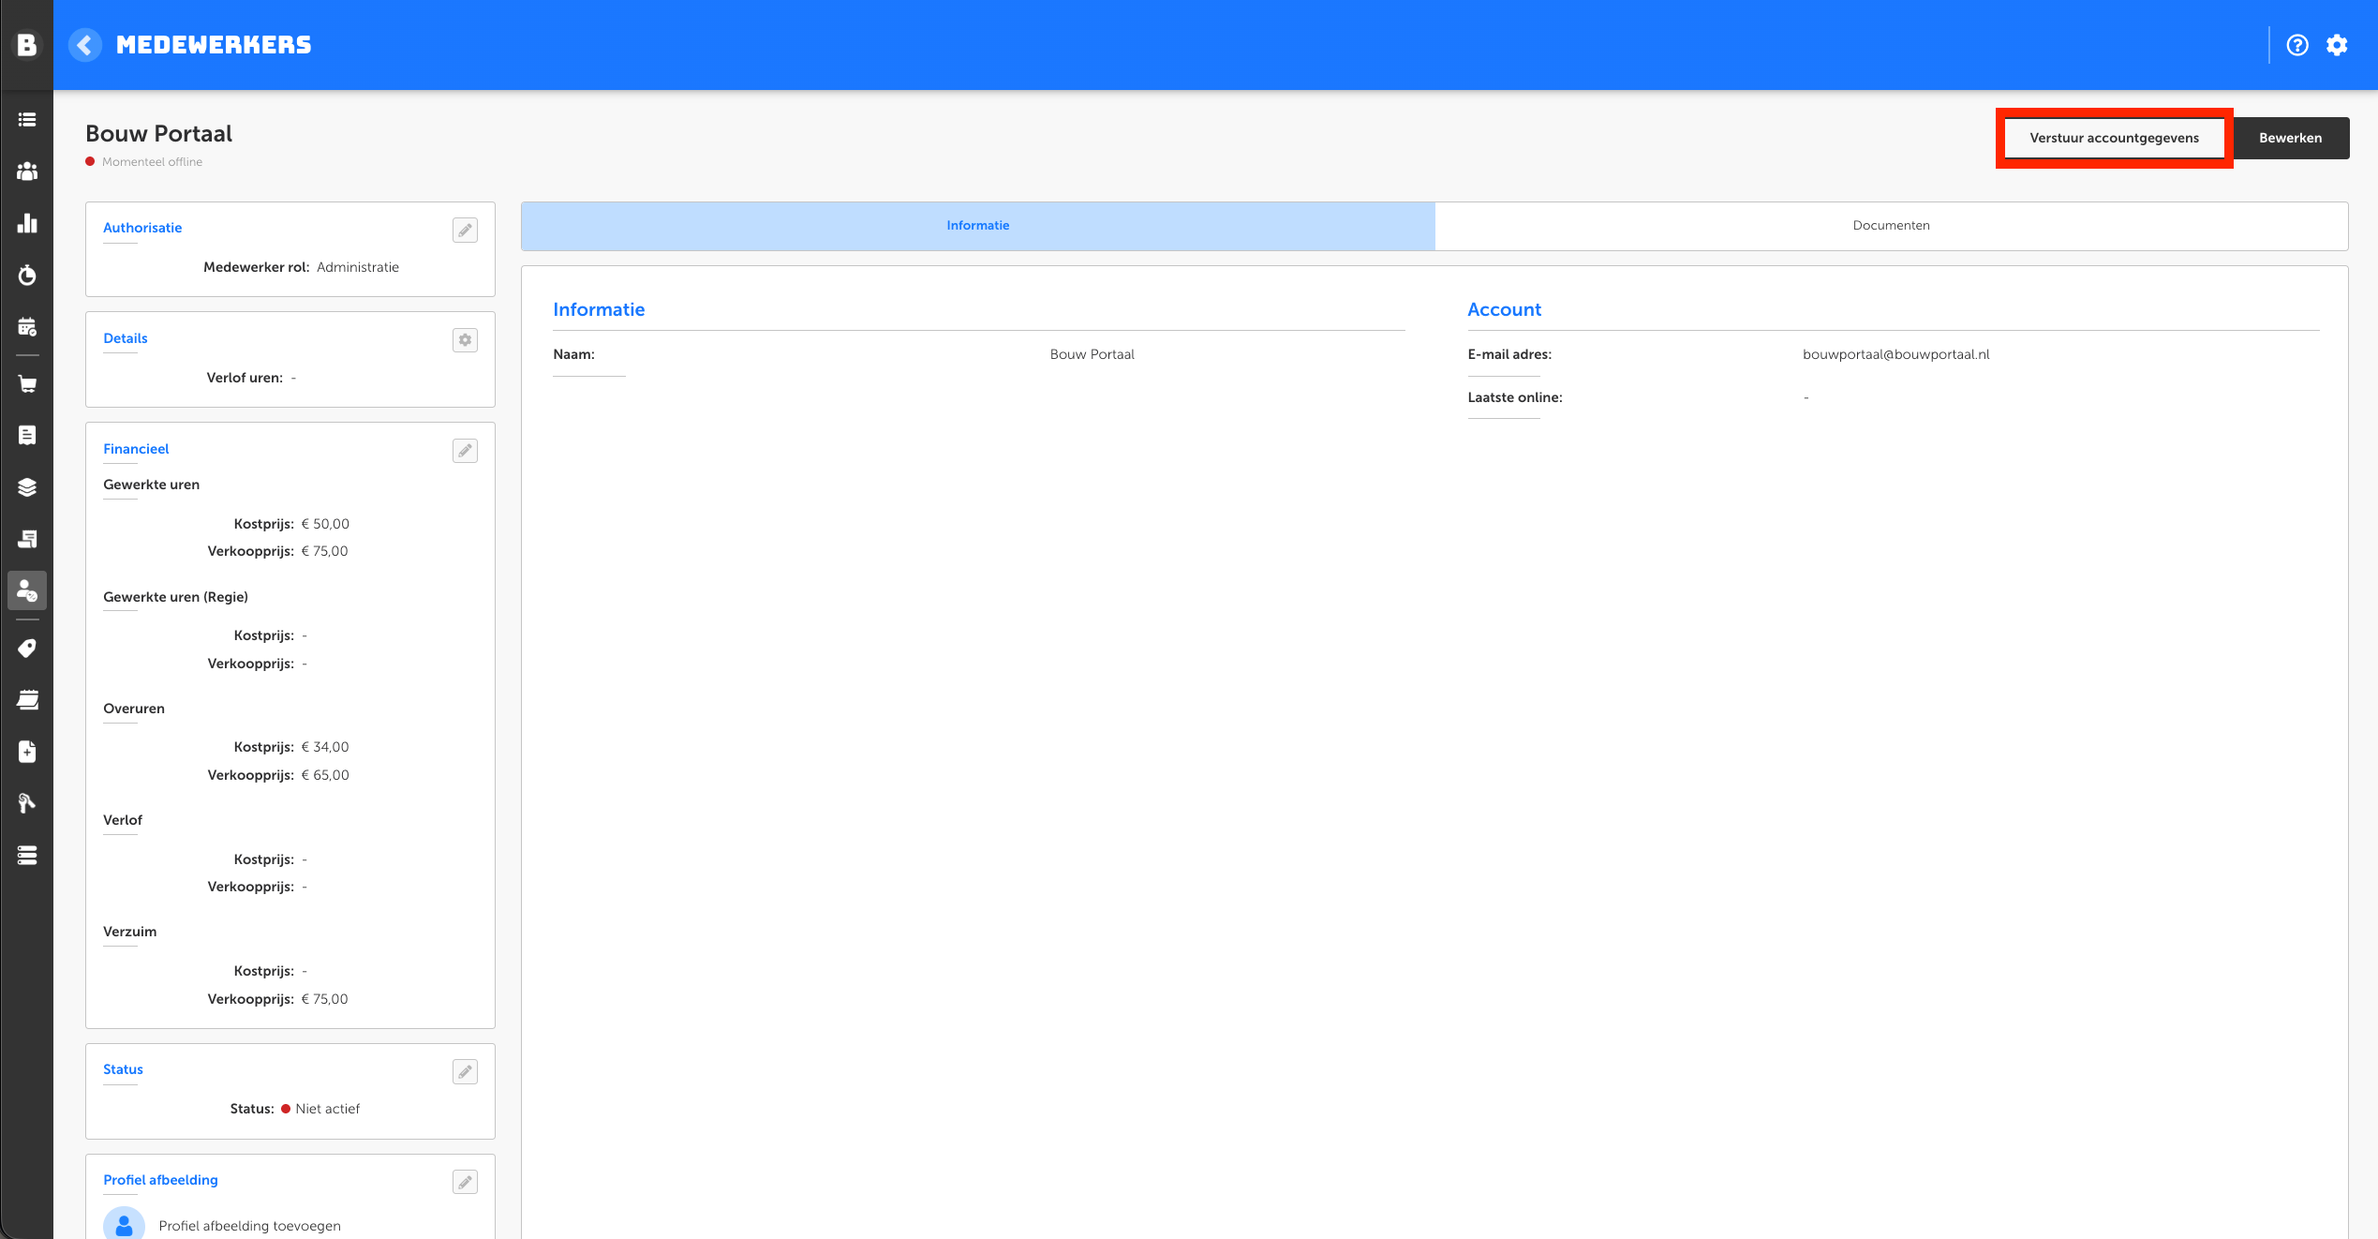
Task: Click the Financieel heading
Action: pos(136,449)
